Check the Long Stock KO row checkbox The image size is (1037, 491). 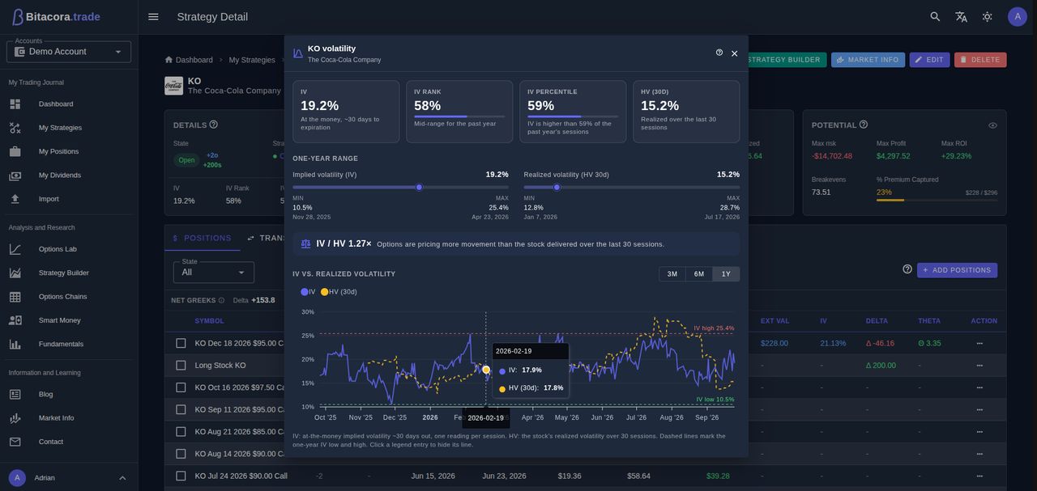click(181, 366)
